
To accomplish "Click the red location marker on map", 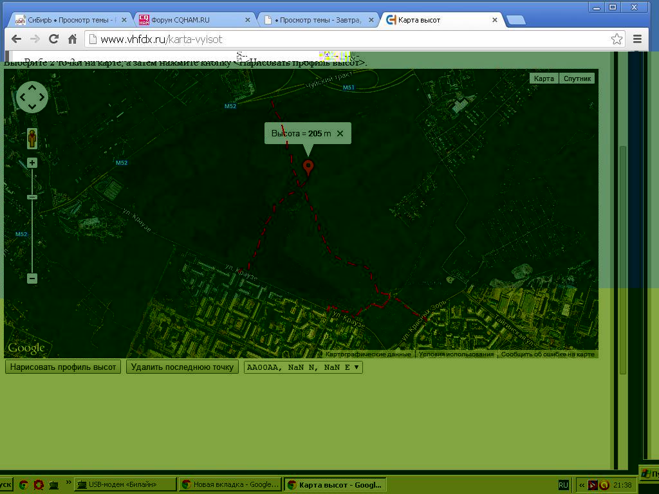I will point(309,167).
